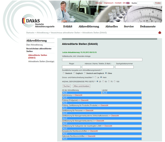Choose 100 results per page
The height and width of the screenshot is (142, 165).
[x=114, y=82]
